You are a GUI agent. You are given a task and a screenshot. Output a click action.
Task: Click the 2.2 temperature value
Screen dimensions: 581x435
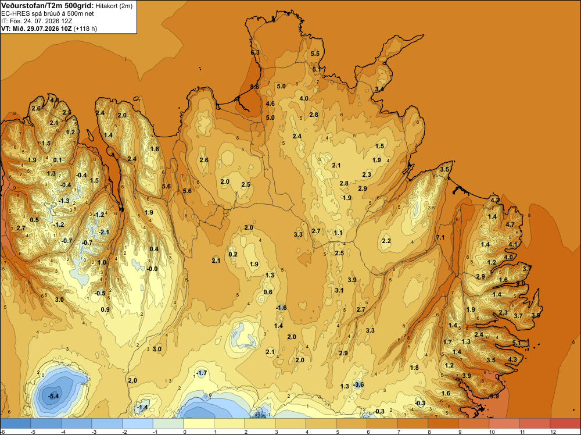(386, 241)
